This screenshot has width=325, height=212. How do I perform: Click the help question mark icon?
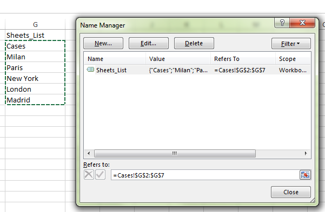point(282,23)
